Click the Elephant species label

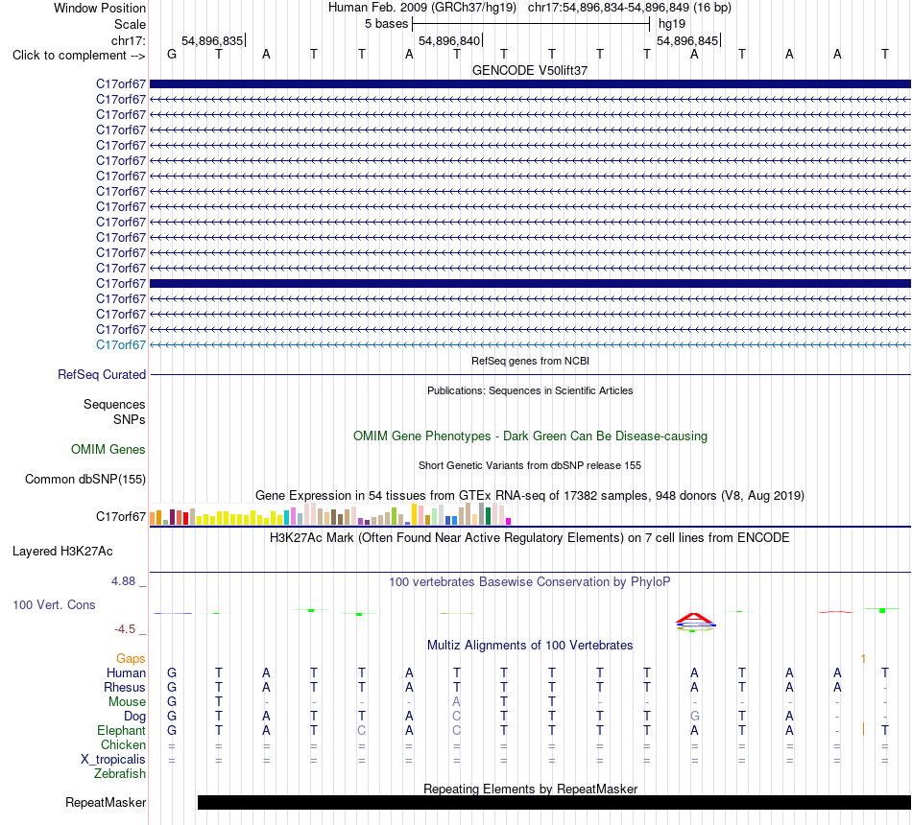coord(121,731)
